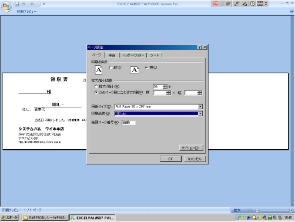This screenshot has width=295, height=222.
Task: Click the portrait page orientation icon
Action: (x=99, y=70)
